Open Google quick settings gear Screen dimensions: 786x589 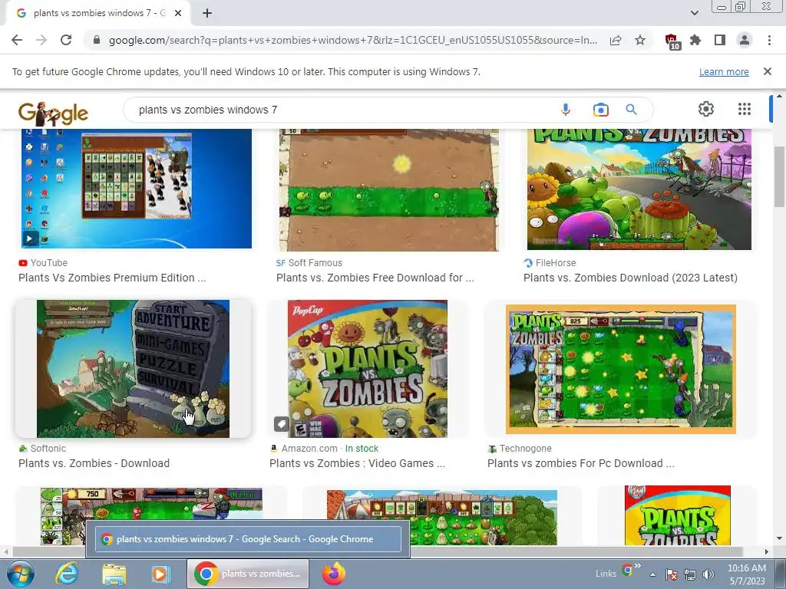pos(706,109)
